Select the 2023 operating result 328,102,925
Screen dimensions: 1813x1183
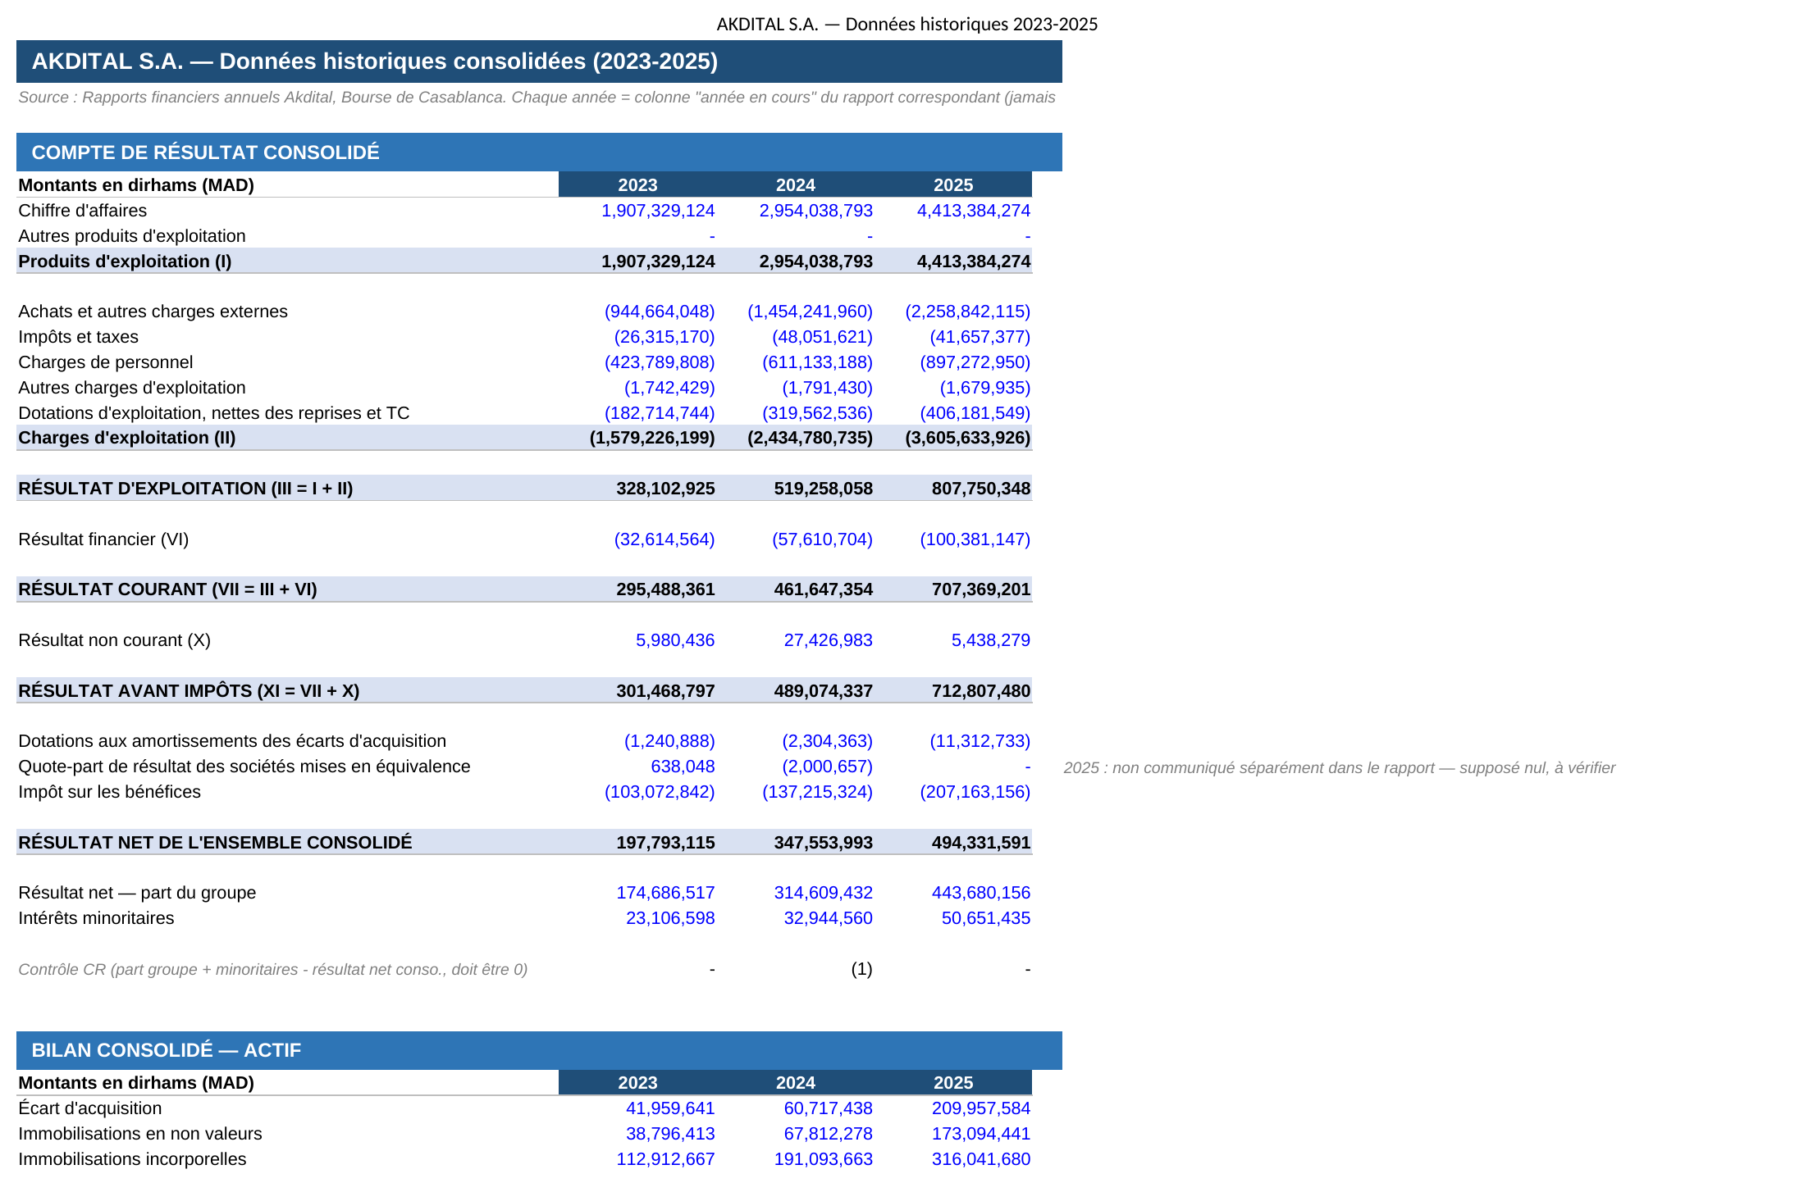coord(665,489)
